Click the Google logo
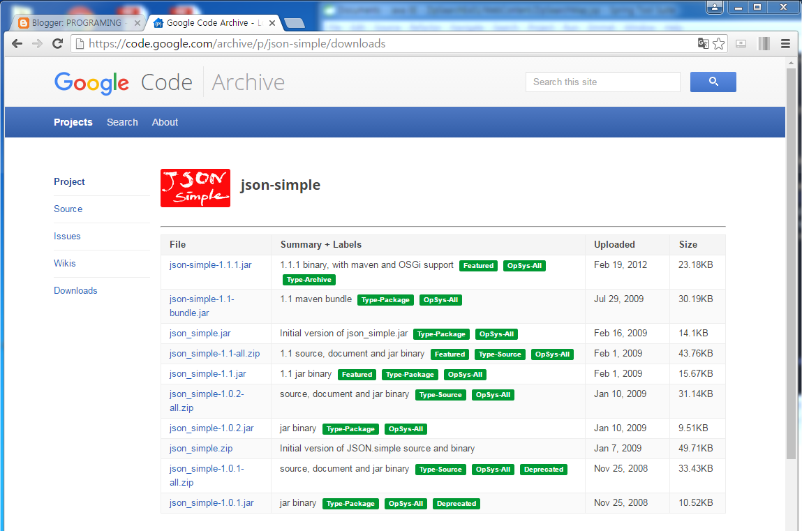This screenshot has height=531, width=802. (x=91, y=83)
